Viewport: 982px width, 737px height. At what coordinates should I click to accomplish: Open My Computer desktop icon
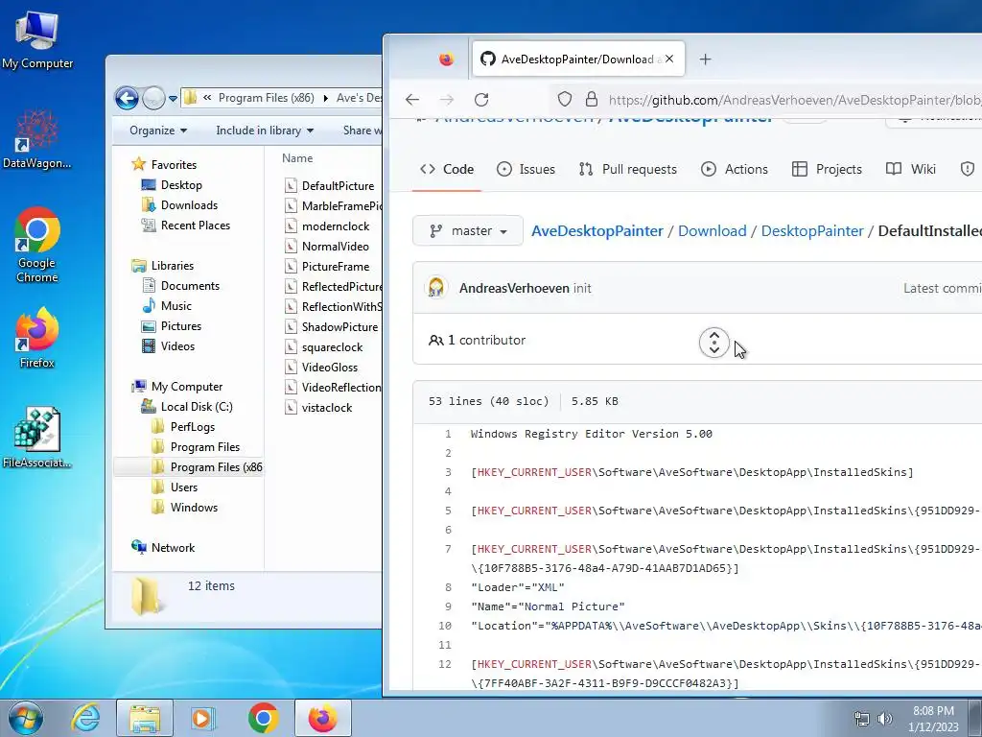[x=37, y=40]
